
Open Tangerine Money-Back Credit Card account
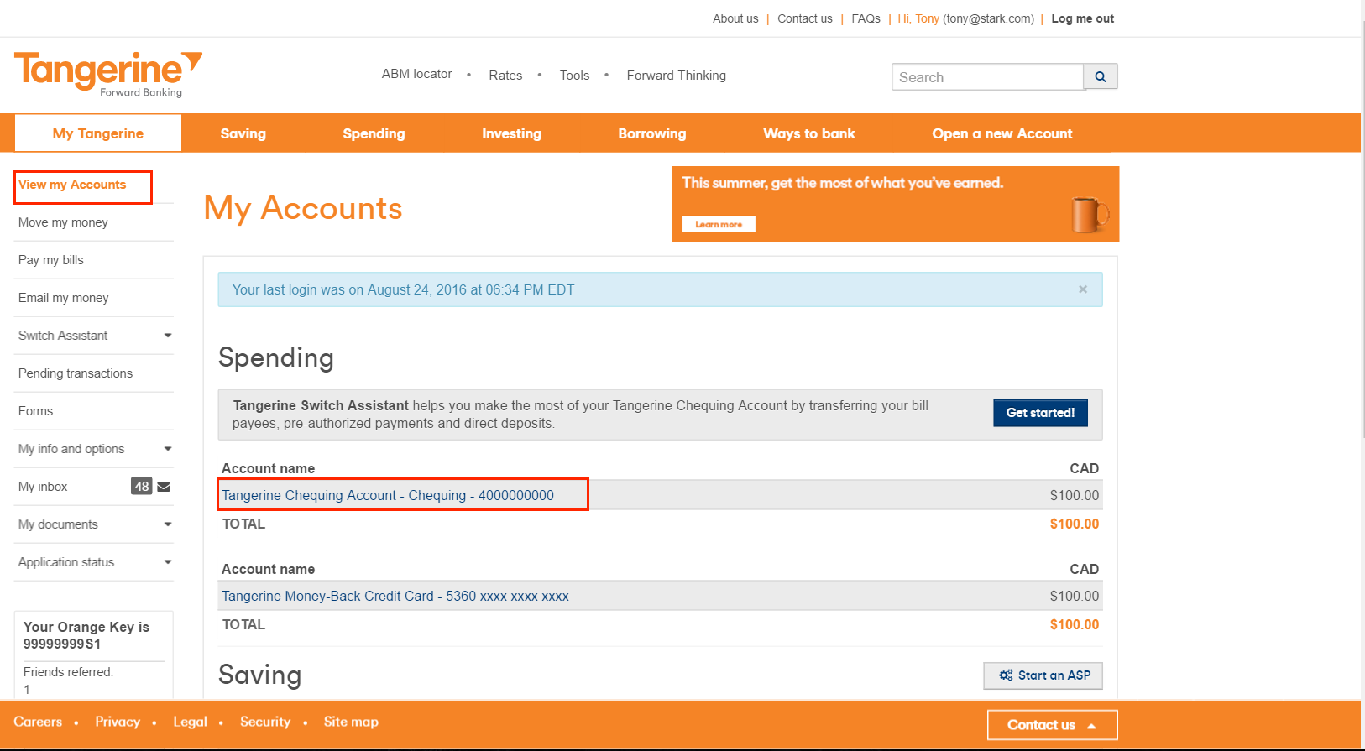[x=395, y=596]
